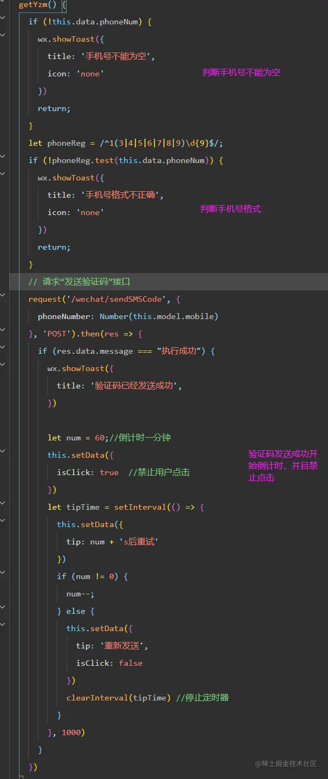
Task: Collapse the request('/wechat/sendSMSCode' fold arrow
Action: point(3,295)
